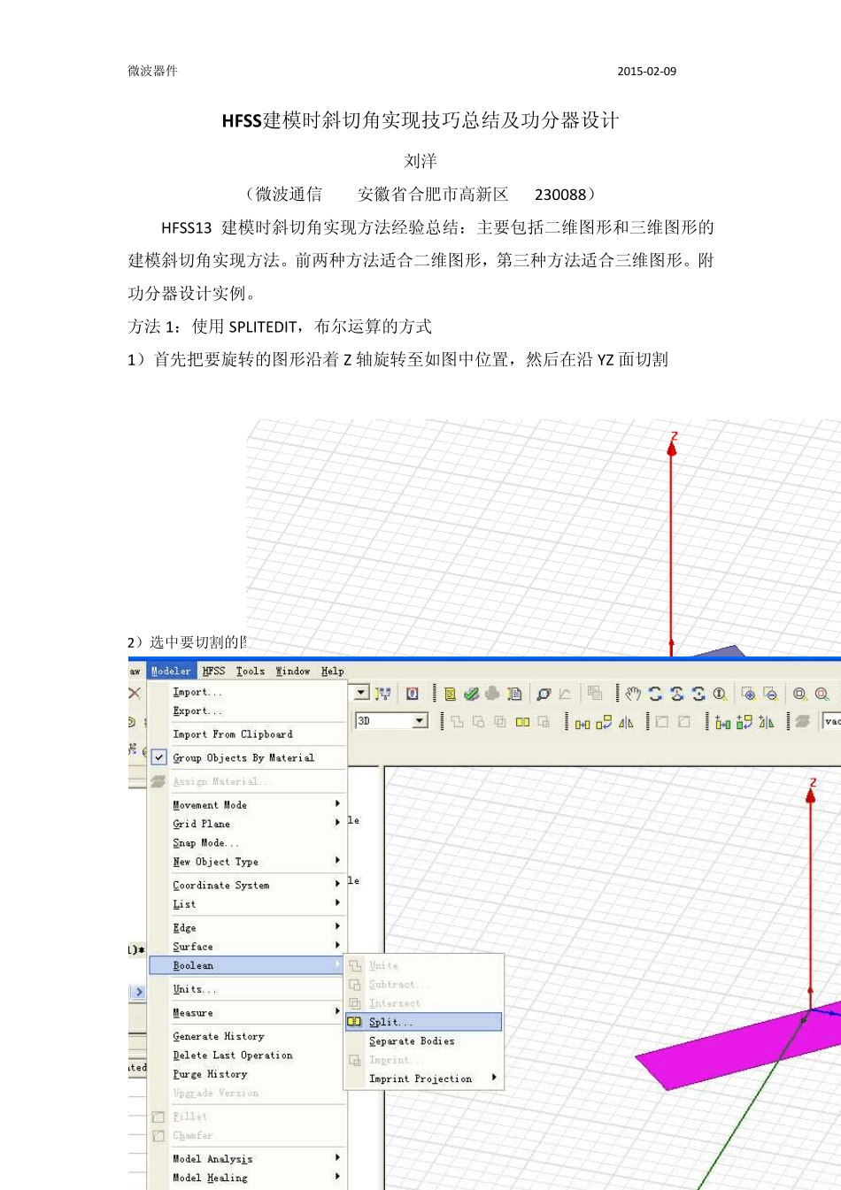841x1190 pixels.
Task: Click the Intersect toolbar icon
Action: pyautogui.click(x=500, y=722)
